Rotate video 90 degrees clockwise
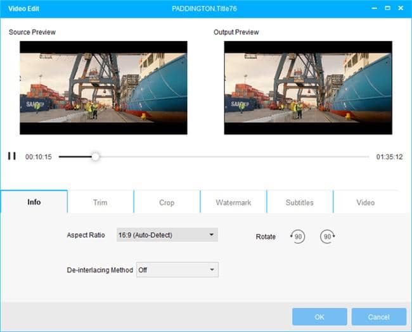The height and width of the screenshot is (332, 412). point(328,237)
